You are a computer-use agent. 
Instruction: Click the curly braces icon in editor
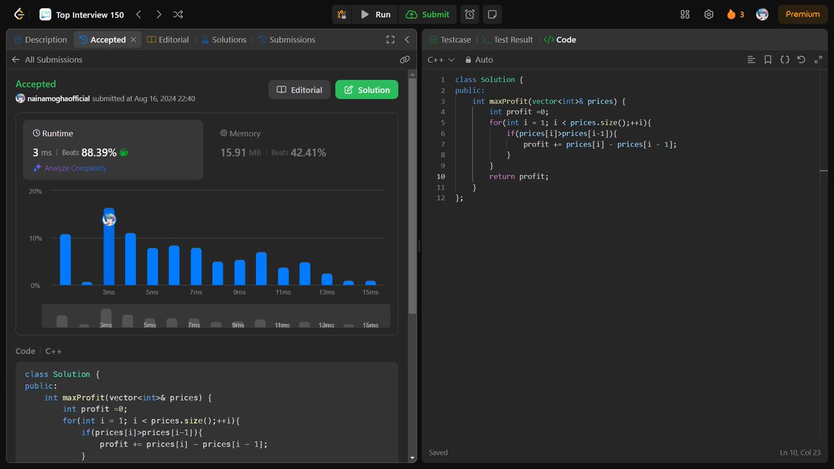pyautogui.click(x=785, y=60)
